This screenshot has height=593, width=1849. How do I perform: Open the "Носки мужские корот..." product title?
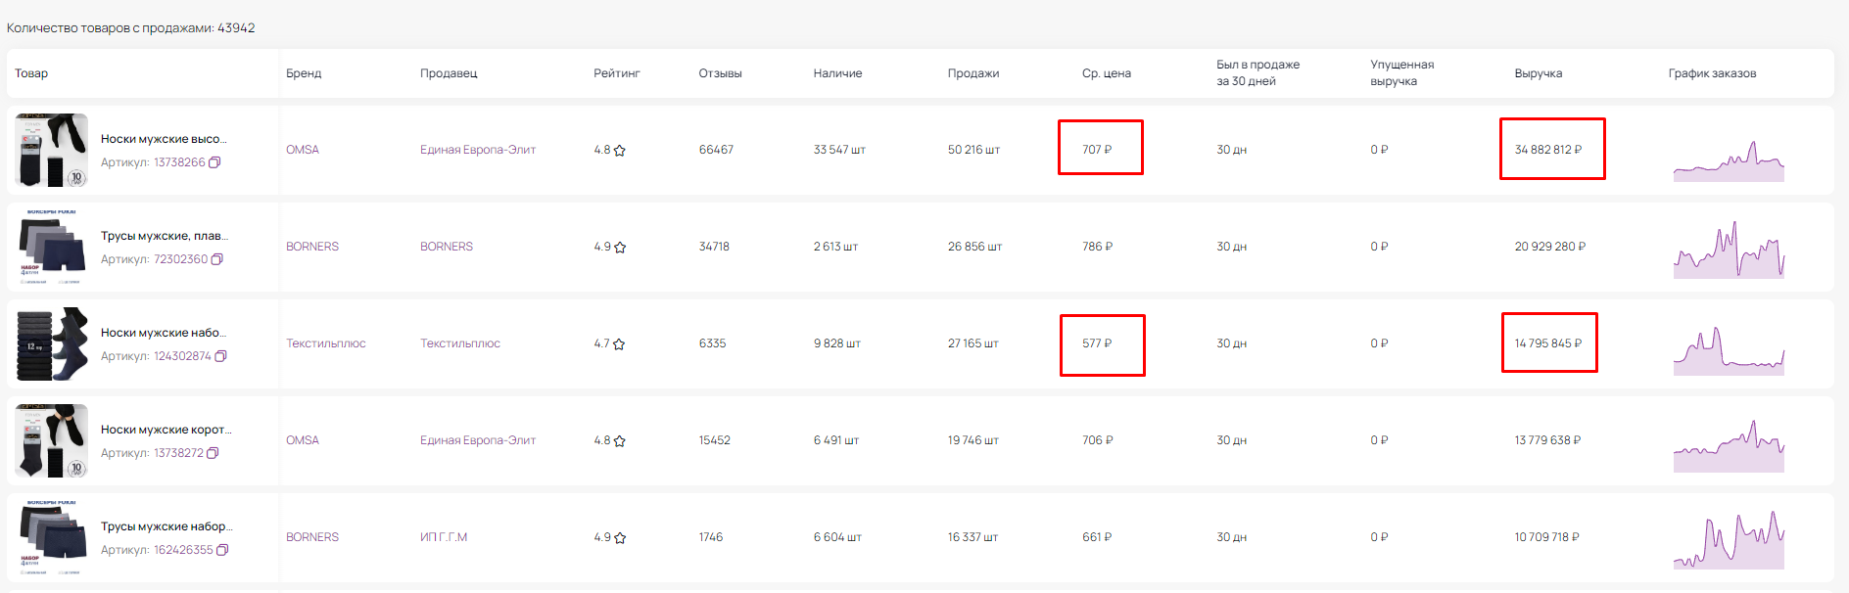coord(166,430)
